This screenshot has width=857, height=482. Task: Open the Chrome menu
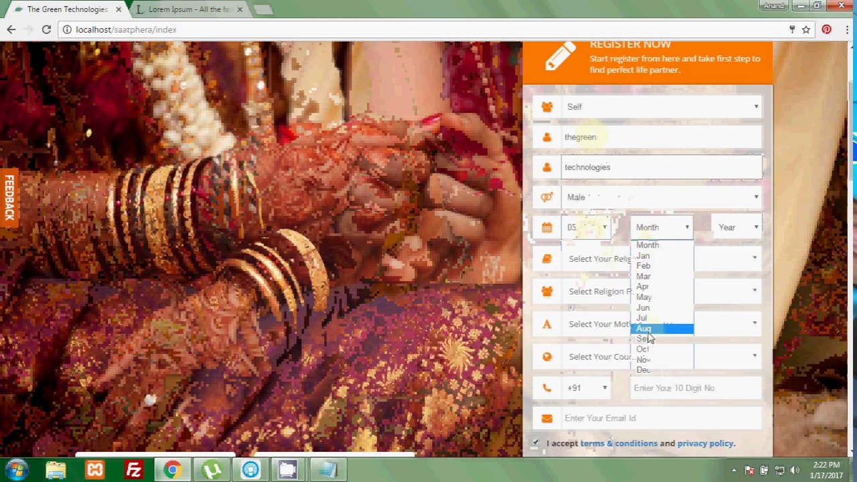click(x=847, y=29)
